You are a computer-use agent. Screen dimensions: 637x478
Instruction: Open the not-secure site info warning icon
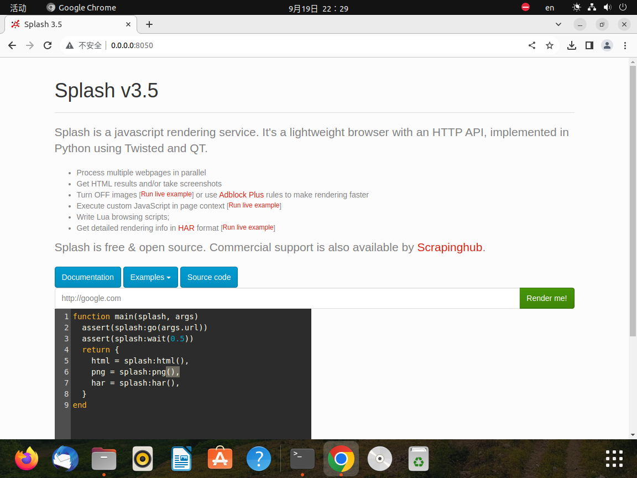click(70, 45)
